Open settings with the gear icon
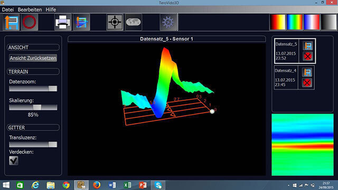Screen dimensions: 338x190 tap(168, 22)
